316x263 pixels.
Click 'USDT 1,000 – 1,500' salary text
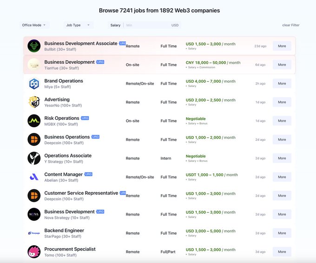pyautogui.click(x=204, y=175)
